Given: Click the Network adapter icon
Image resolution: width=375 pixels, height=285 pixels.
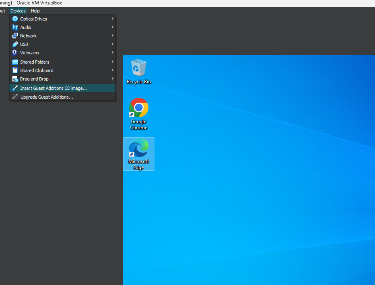Looking at the screenshot, I should point(15,36).
